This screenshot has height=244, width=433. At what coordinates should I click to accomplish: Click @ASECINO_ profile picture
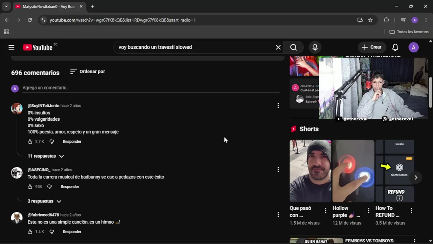pyautogui.click(x=17, y=172)
